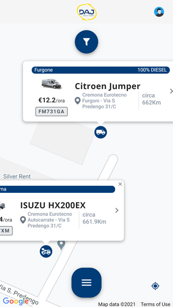This screenshot has height=307, width=173.
Task: Click Cremona Eurotecno Autocarrate address
Action: tap(49, 220)
